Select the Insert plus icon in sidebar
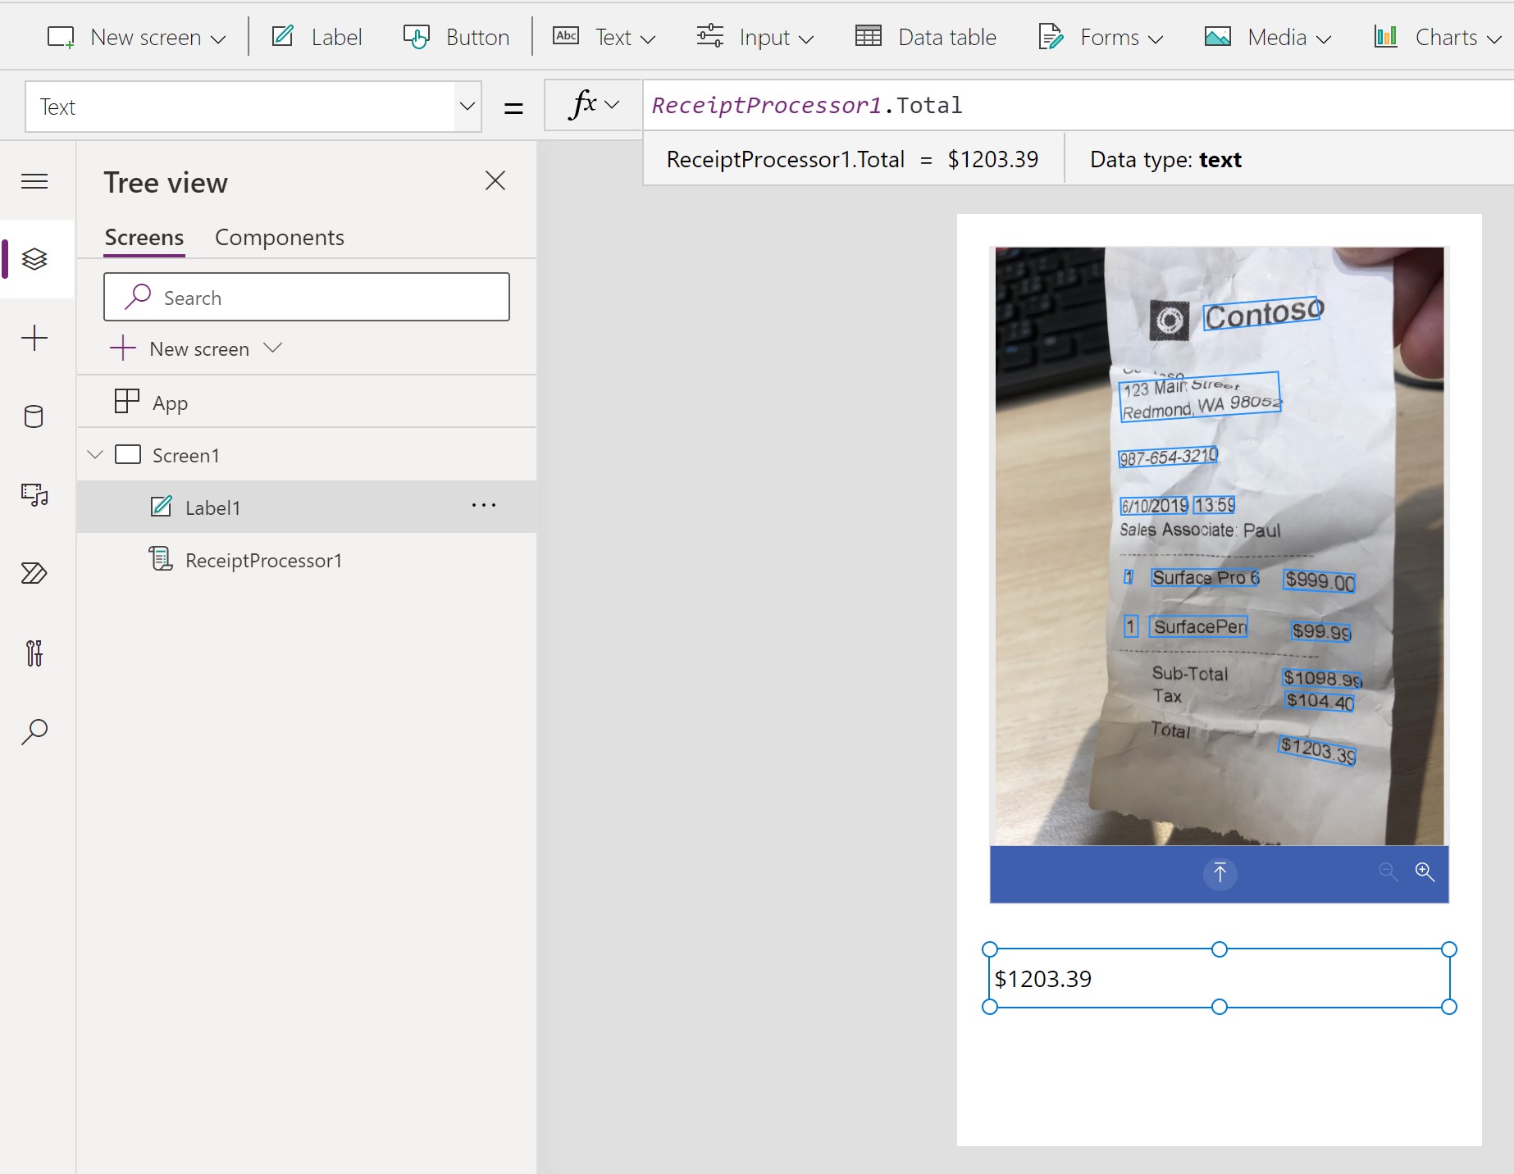Viewport: 1514px width, 1174px height. (34, 337)
